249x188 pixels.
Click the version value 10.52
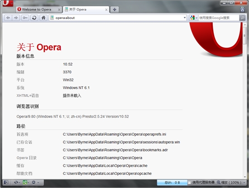pos(67,64)
